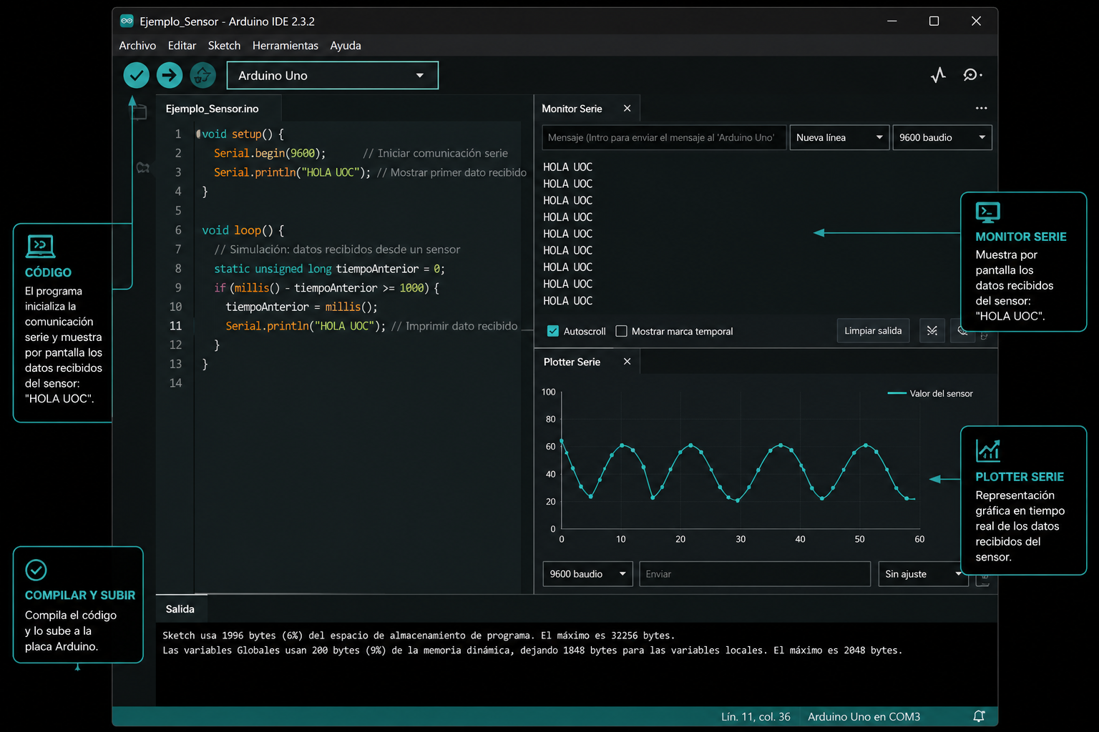The image size is (1099, 732).
Task: Click the Verify checkmark button
Action: [136, 75]
